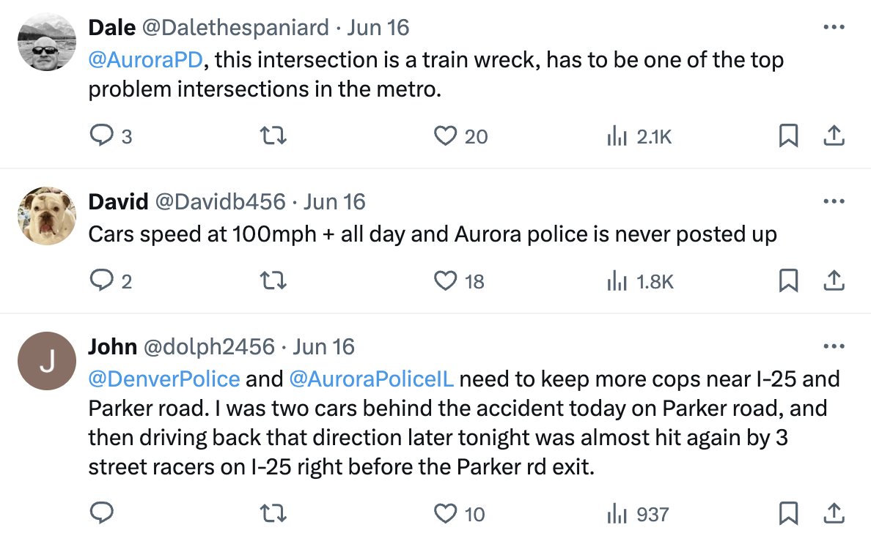Reply to David's tweet about speeding cars
Viewport: 871px width, 544px height.
pyautogui.click(x=101, y=281)
